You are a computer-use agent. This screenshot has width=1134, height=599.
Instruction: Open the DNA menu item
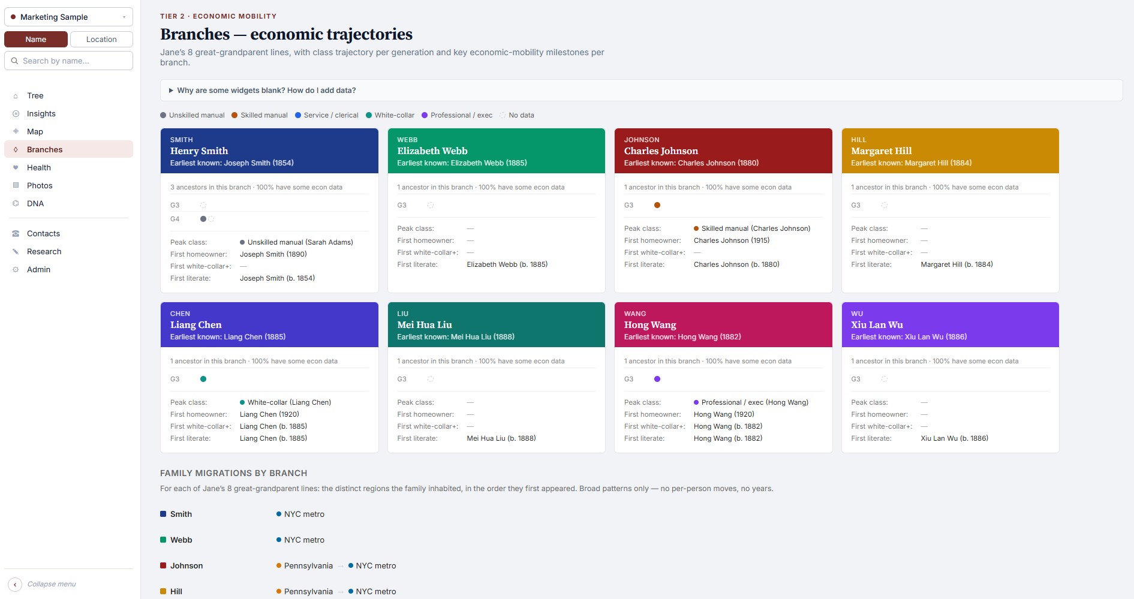pos(68,203)
